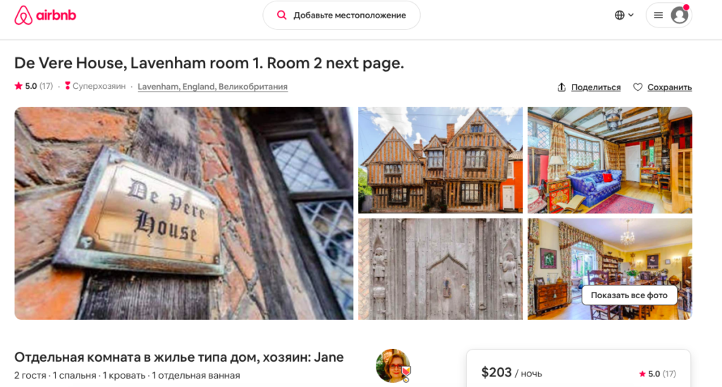Click the heart save icon
Image resolution: width=722 pixels, height=387 pixels.
pos(637,87)
